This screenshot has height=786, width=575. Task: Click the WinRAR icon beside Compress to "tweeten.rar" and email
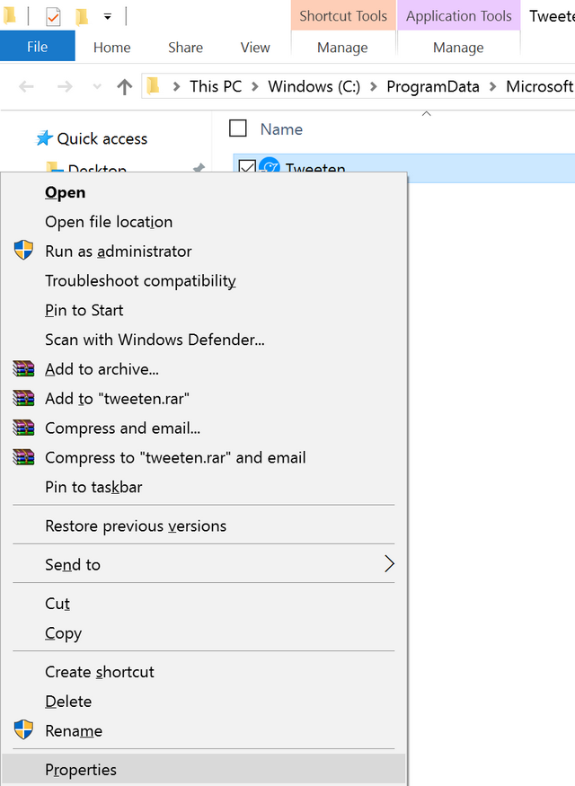[23, 457]
